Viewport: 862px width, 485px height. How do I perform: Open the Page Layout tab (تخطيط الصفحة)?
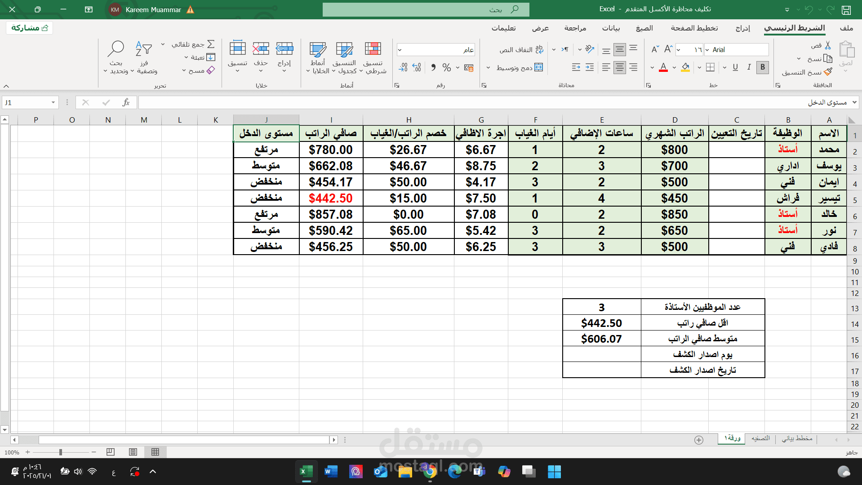point(694,28)
